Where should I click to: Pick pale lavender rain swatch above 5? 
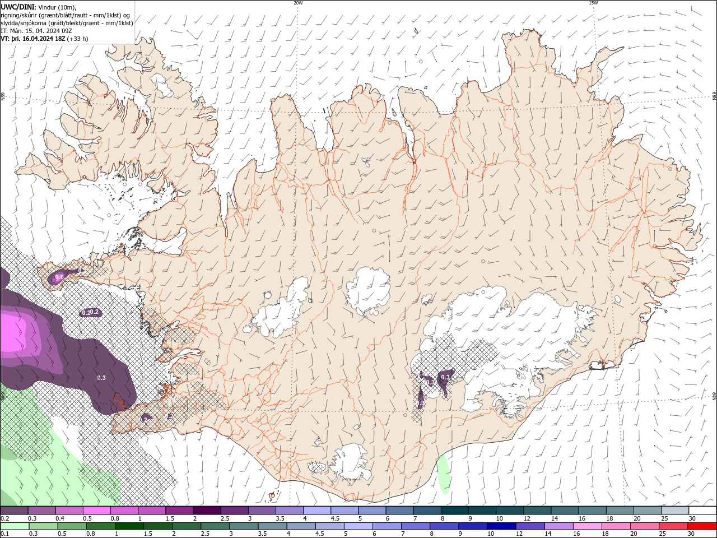point(358,526)
